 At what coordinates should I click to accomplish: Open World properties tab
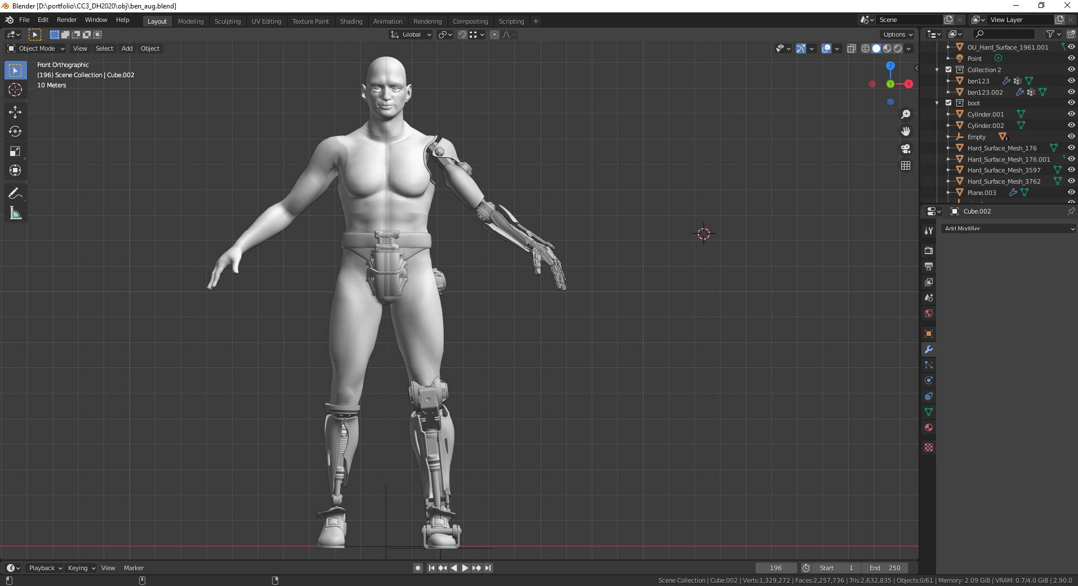[929, 313]
